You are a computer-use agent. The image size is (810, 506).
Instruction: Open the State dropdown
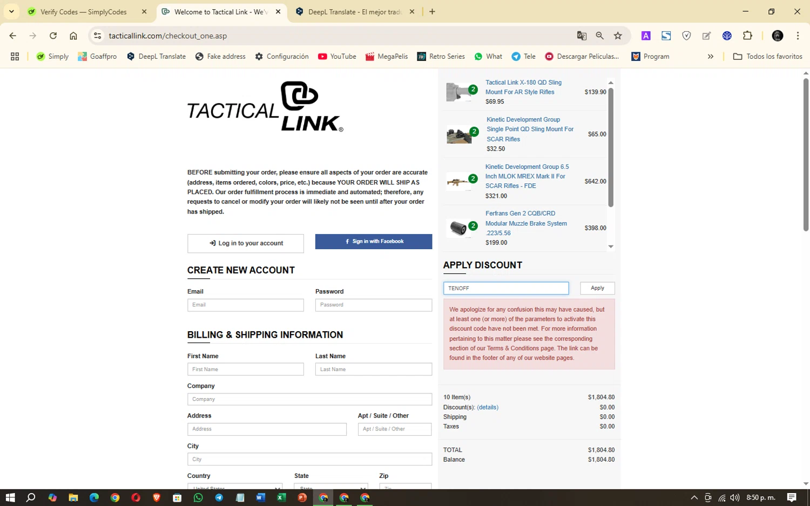click(x=331, y=486)
